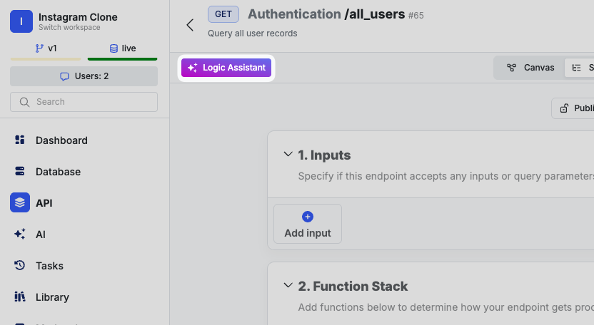Click the blue plus Add input icon
The width and height of the screenshot is (594, 325).
tap(308, 217)
